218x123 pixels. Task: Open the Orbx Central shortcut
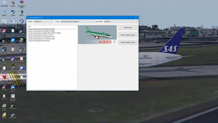click(x=22, y=22)
